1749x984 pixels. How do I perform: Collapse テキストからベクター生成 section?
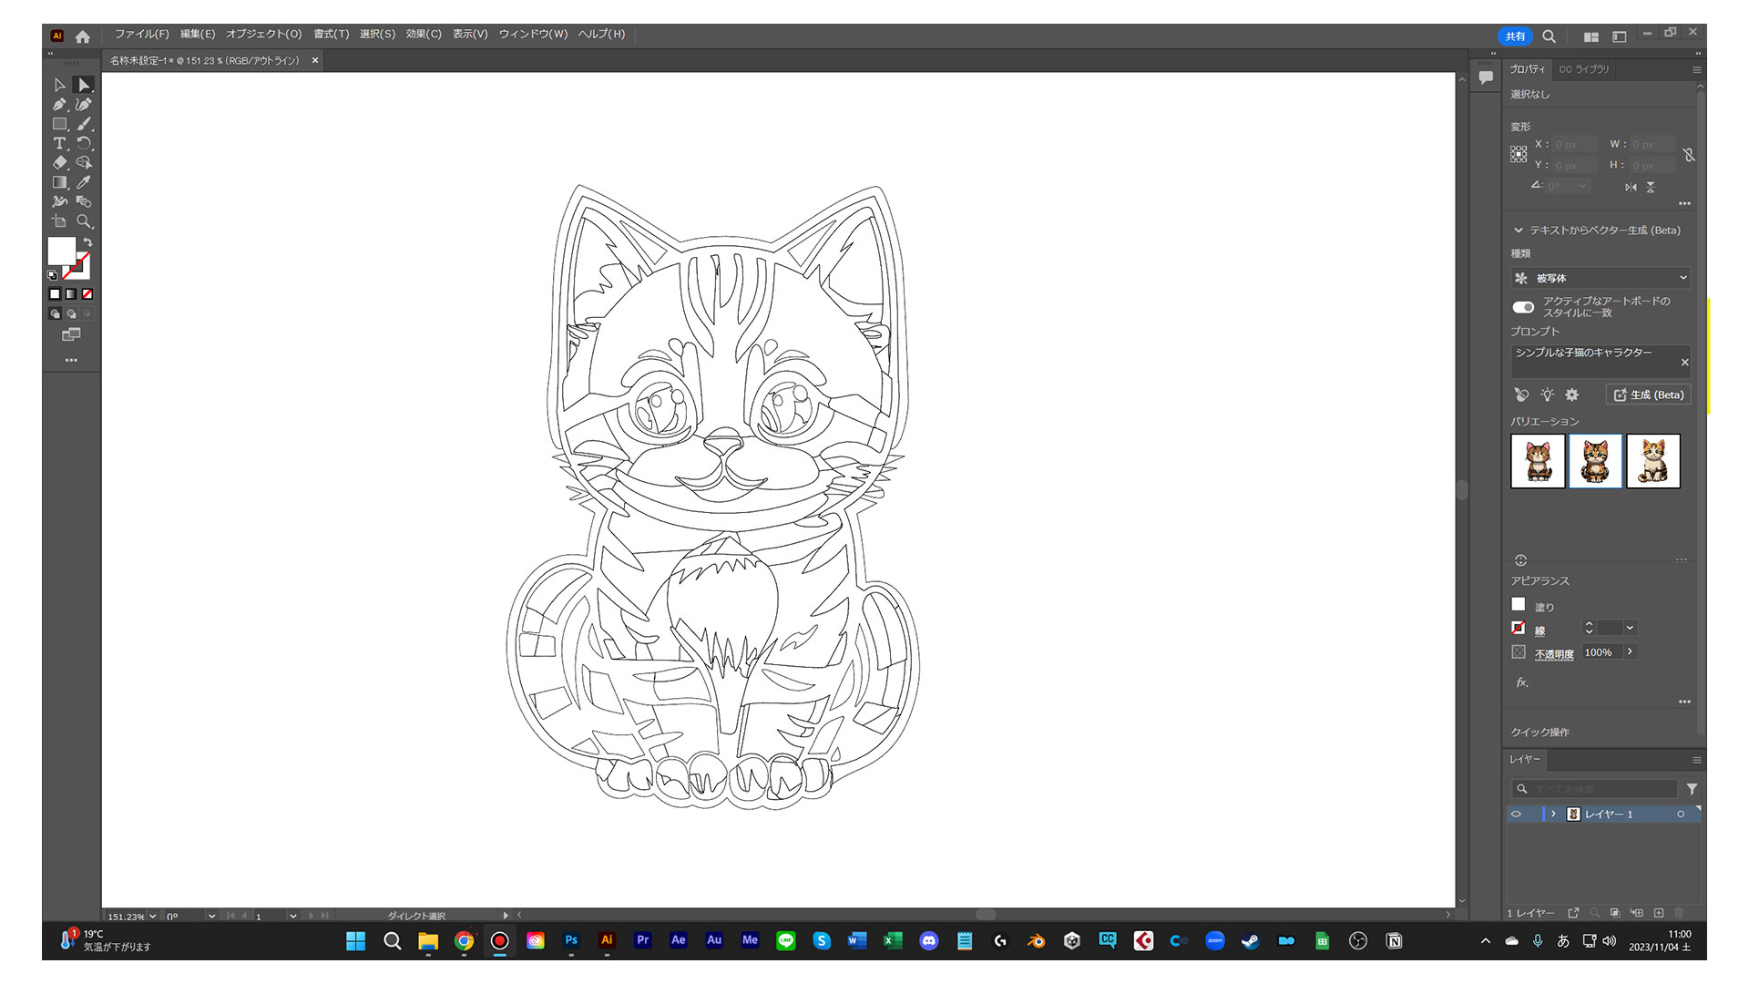pyautogui.click(x=1519, y=231)
